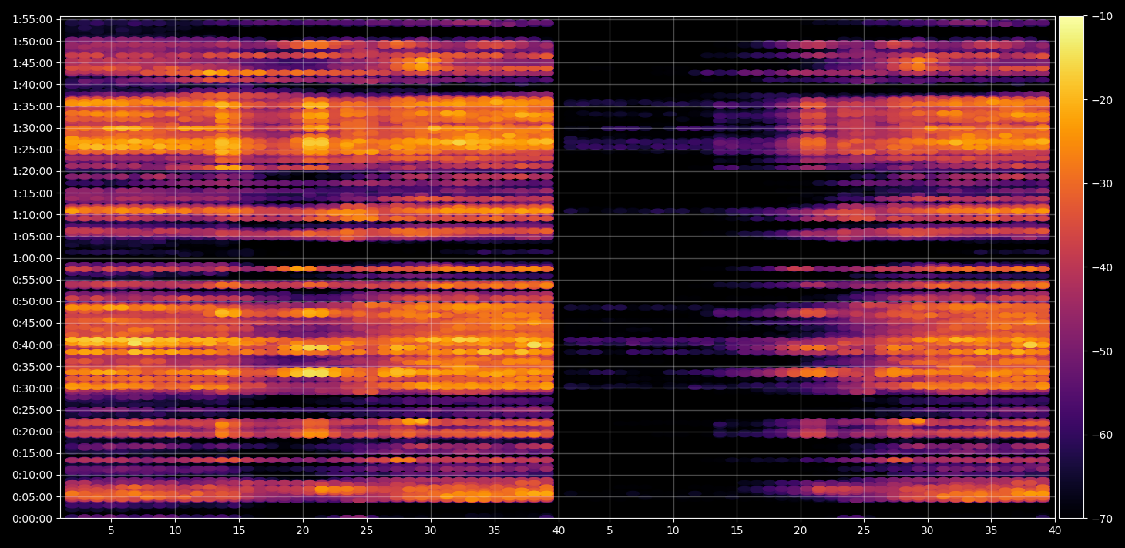Click the −20 colorbar tick label
This screenshot has height=548, width=1125.
pyautogui.click(x=1102, y=100)
